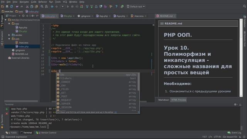Click the VCS update project icon
The image size is (247, 139).
point(87,7)
